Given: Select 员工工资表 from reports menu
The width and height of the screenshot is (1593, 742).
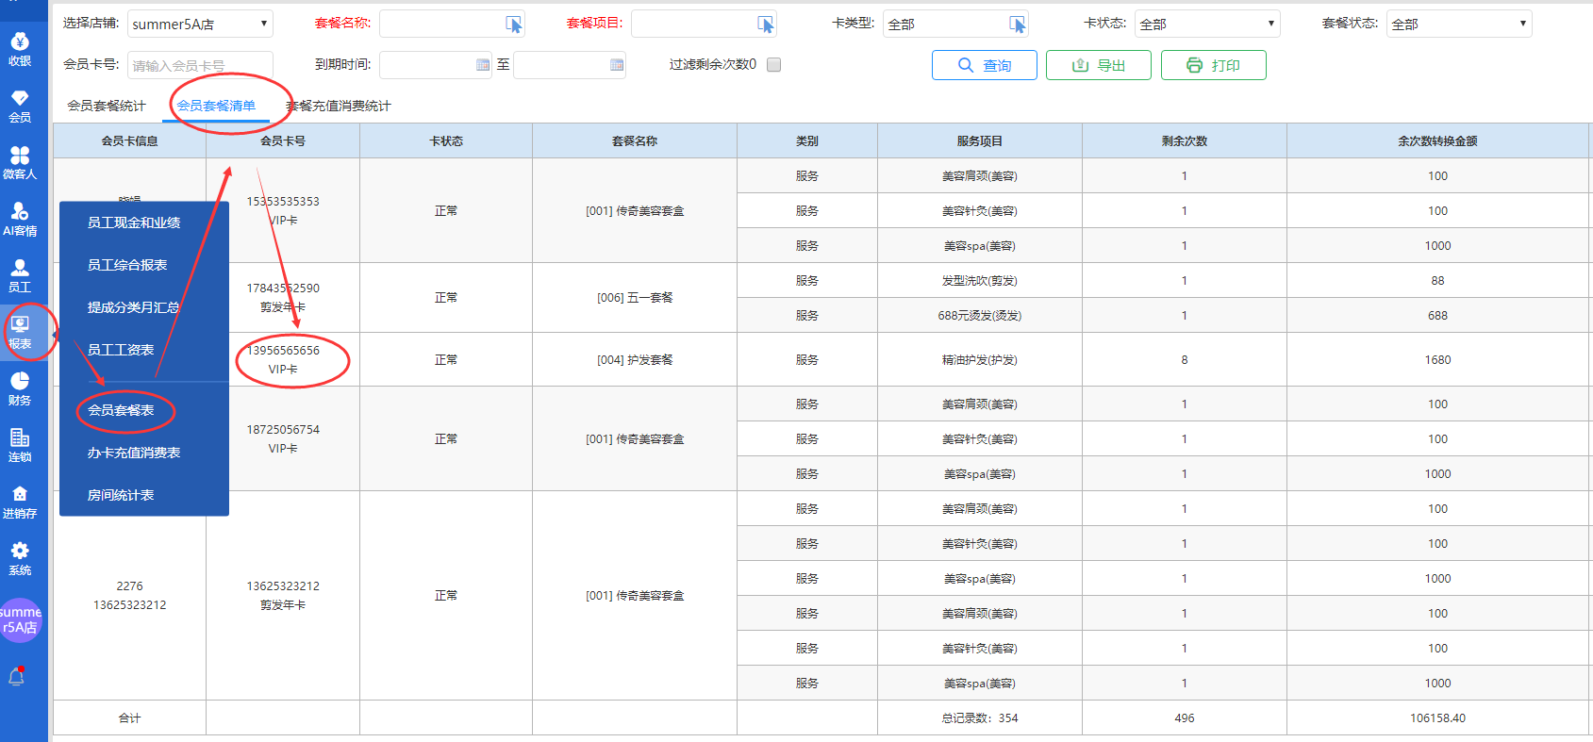Looking at the screenshot, I should tap(121, 350).
